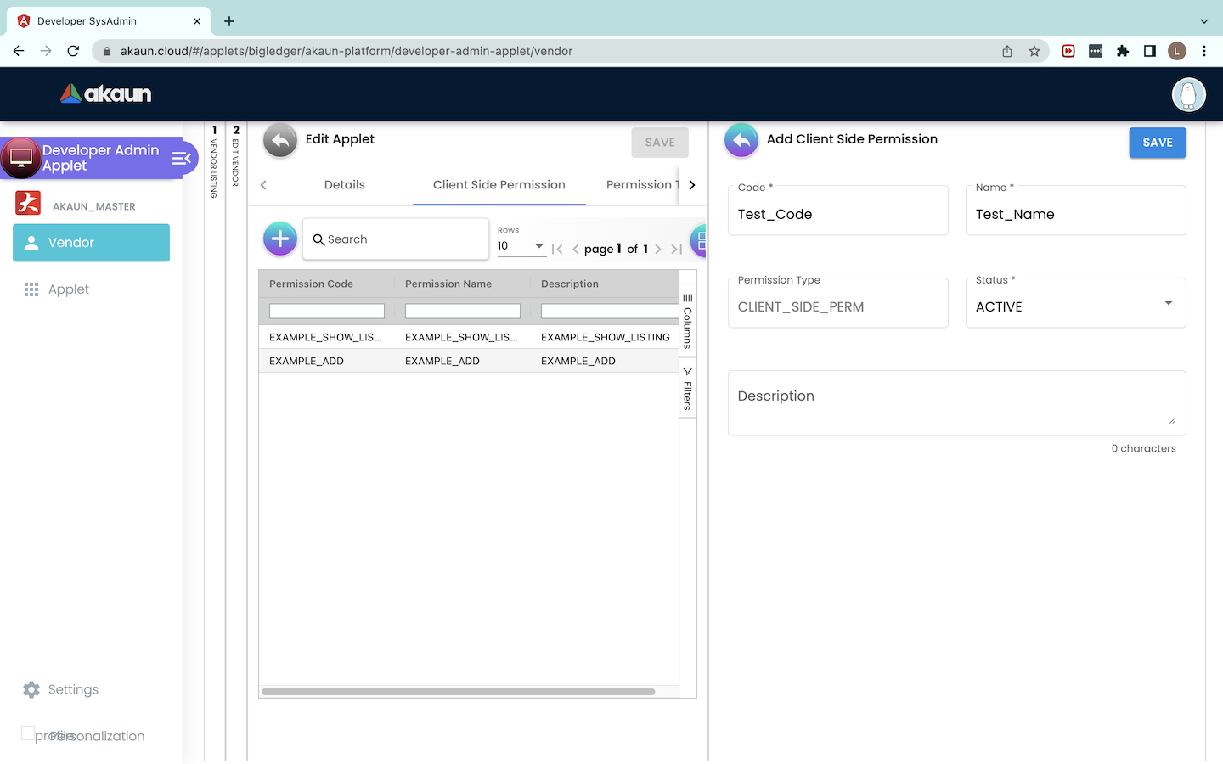This screenshot has width=1223, height=764.
Task: Open the Status dropdown showing ACTIVE
Action: (1075, 304)
